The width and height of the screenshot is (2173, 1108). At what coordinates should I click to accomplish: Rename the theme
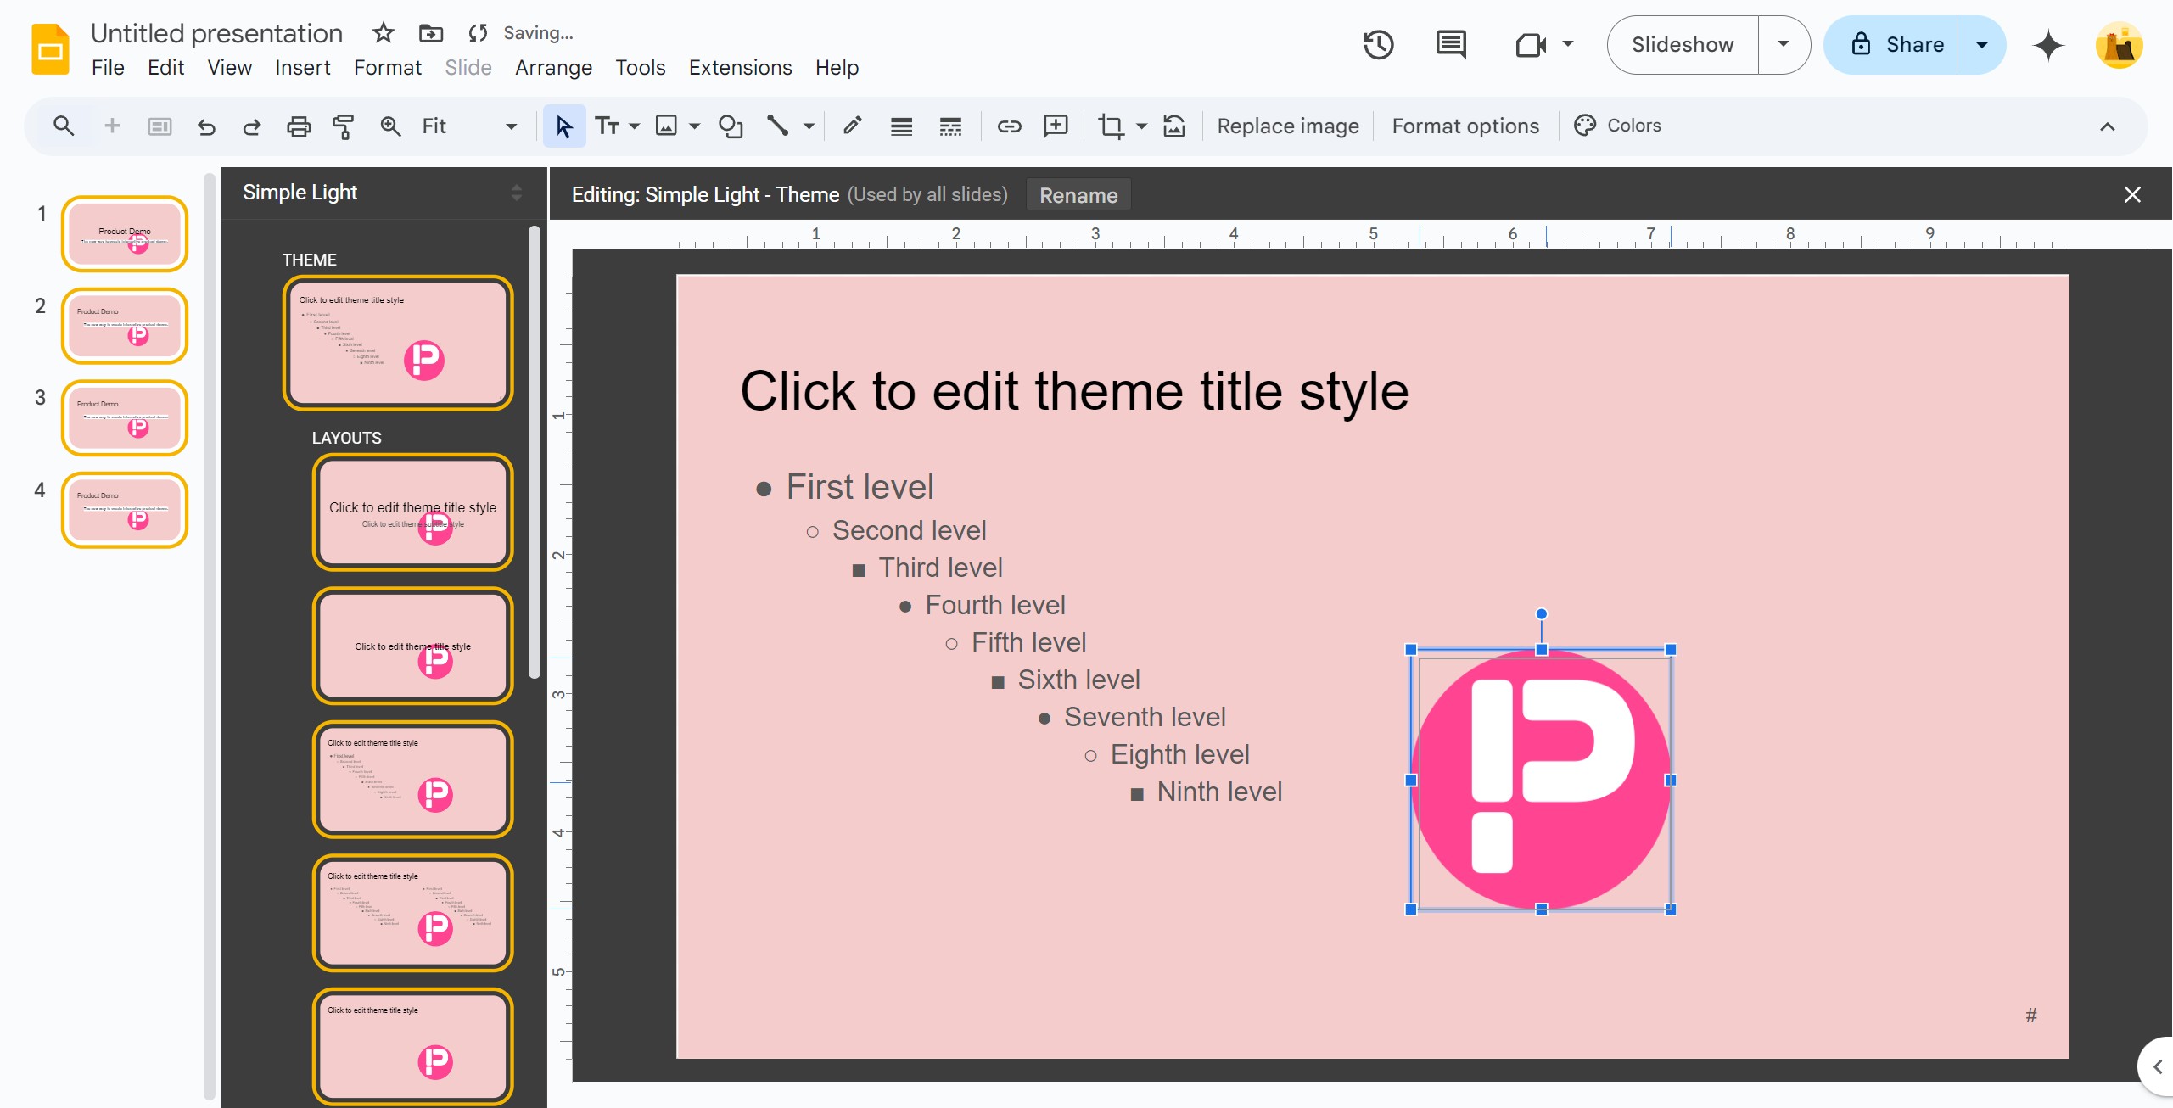click(1078, 195)
